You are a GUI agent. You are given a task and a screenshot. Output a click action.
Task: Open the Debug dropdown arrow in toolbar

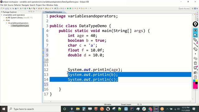pos(23,8)
